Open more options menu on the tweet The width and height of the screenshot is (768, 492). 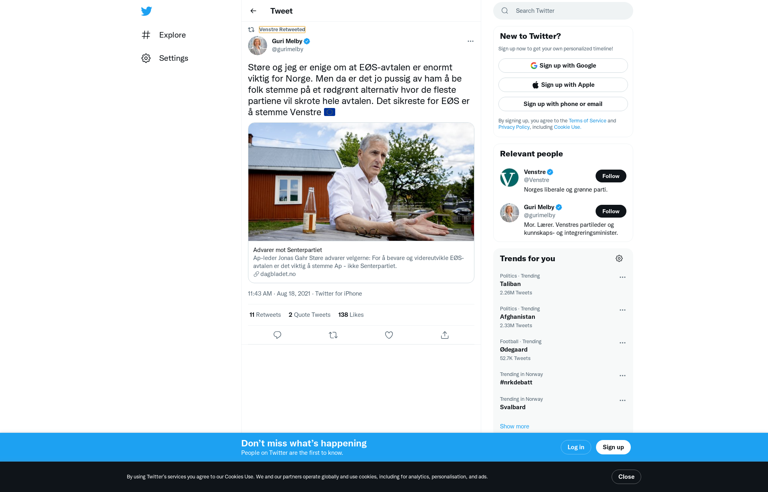pos(470,41)
